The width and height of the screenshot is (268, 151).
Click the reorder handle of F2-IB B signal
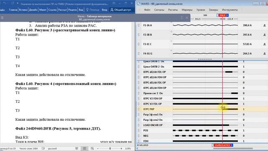[x=139, y=35]
